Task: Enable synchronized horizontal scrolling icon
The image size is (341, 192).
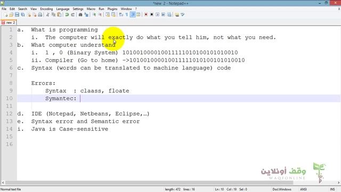Action: click(x=113, y=14)
